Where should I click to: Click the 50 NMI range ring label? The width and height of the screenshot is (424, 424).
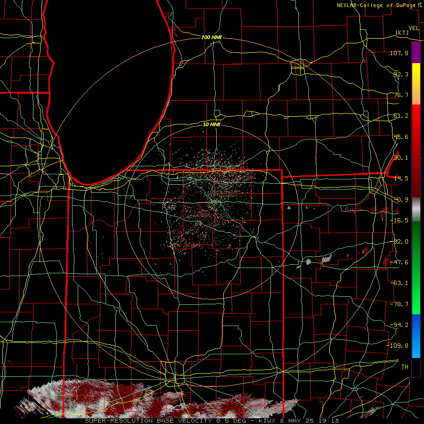click(x=212, y=124)
